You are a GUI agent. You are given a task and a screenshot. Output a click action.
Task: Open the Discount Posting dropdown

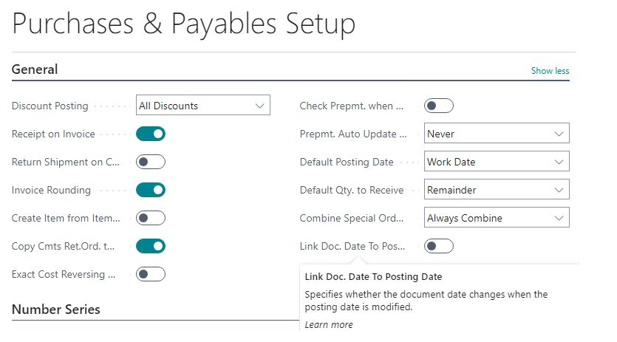(x=203, y=106)
